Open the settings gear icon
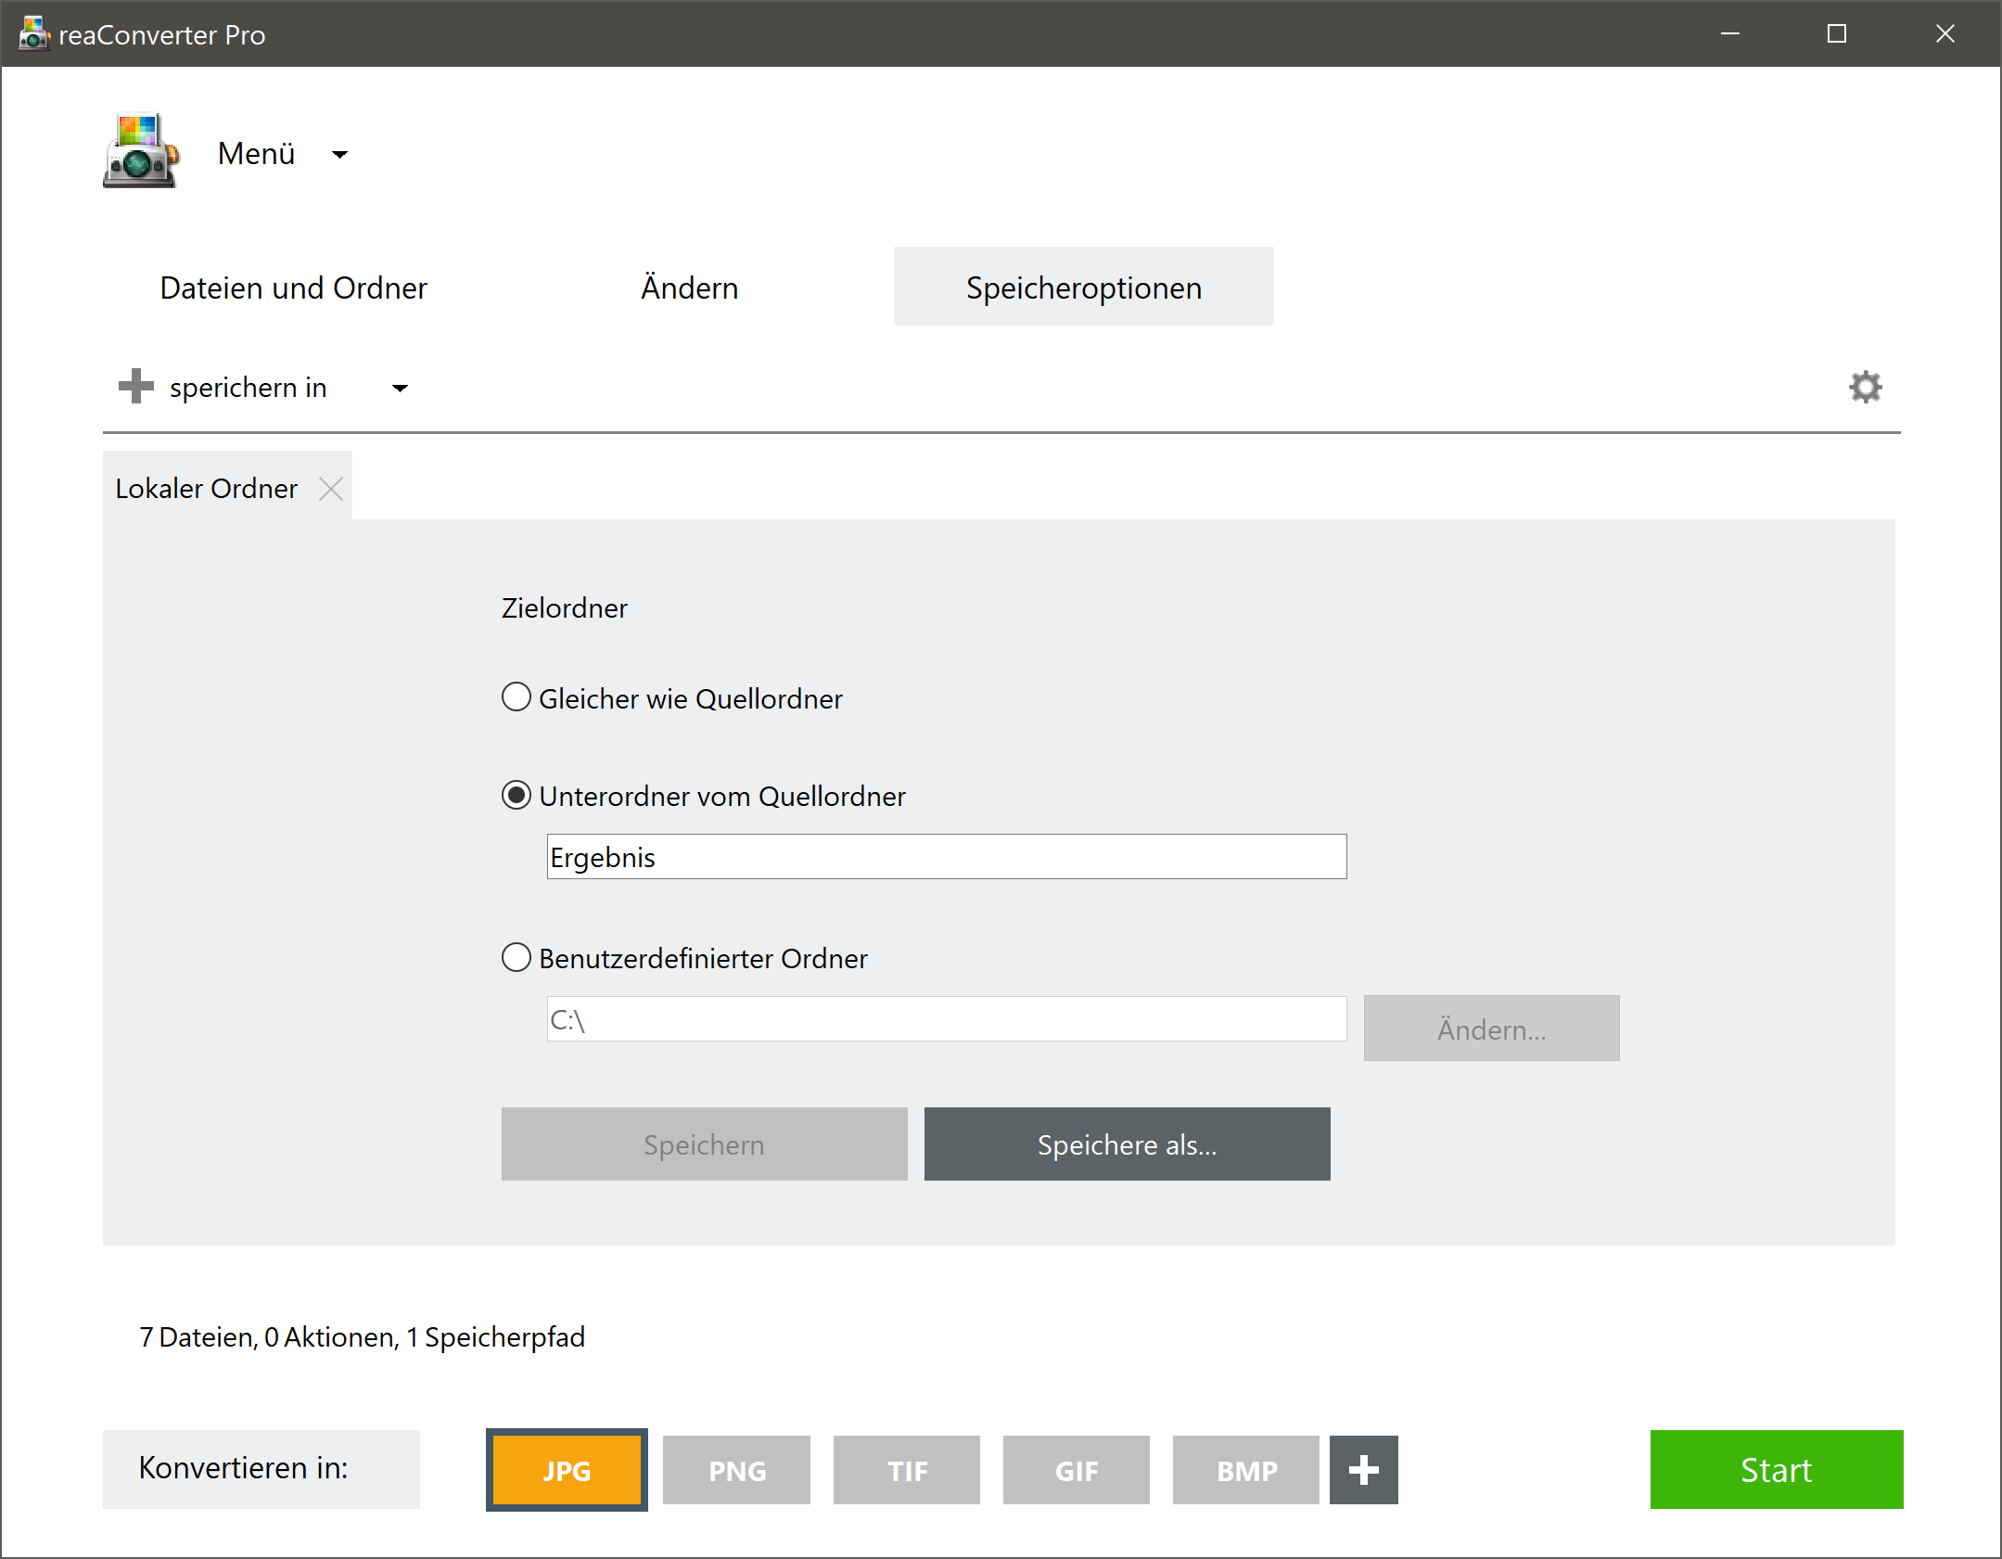 pyautogui.click(x=1865, y=387)
